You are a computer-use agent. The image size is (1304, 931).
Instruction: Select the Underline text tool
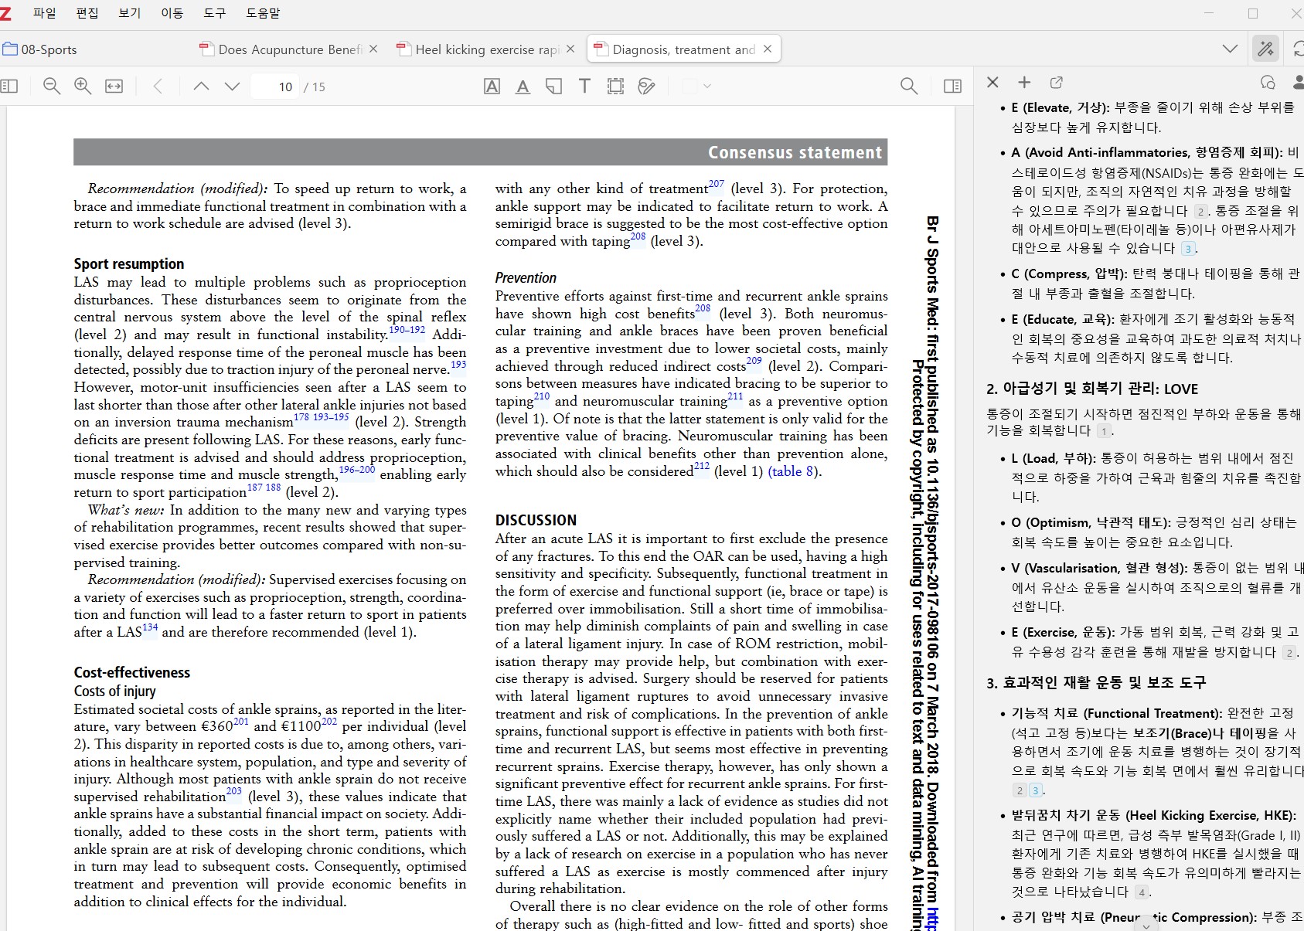pyautogui.click(x=523, y=87)
